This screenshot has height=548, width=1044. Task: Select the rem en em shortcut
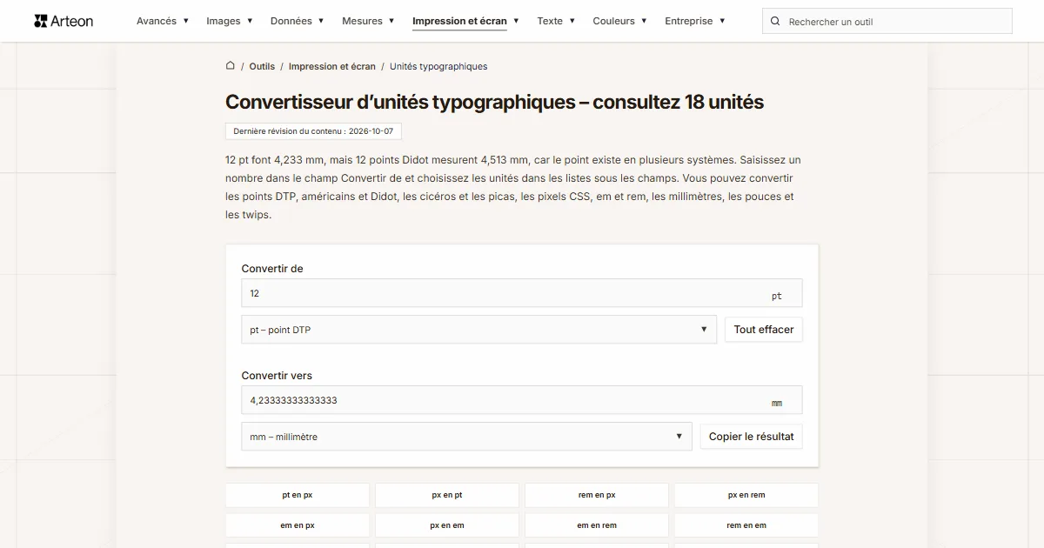(746, 525)
